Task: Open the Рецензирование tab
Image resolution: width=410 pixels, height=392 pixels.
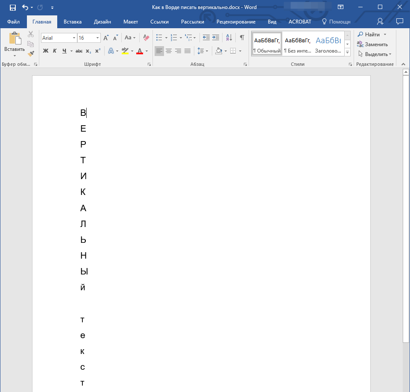Action: pyautogui.click(x=236, y=22)
